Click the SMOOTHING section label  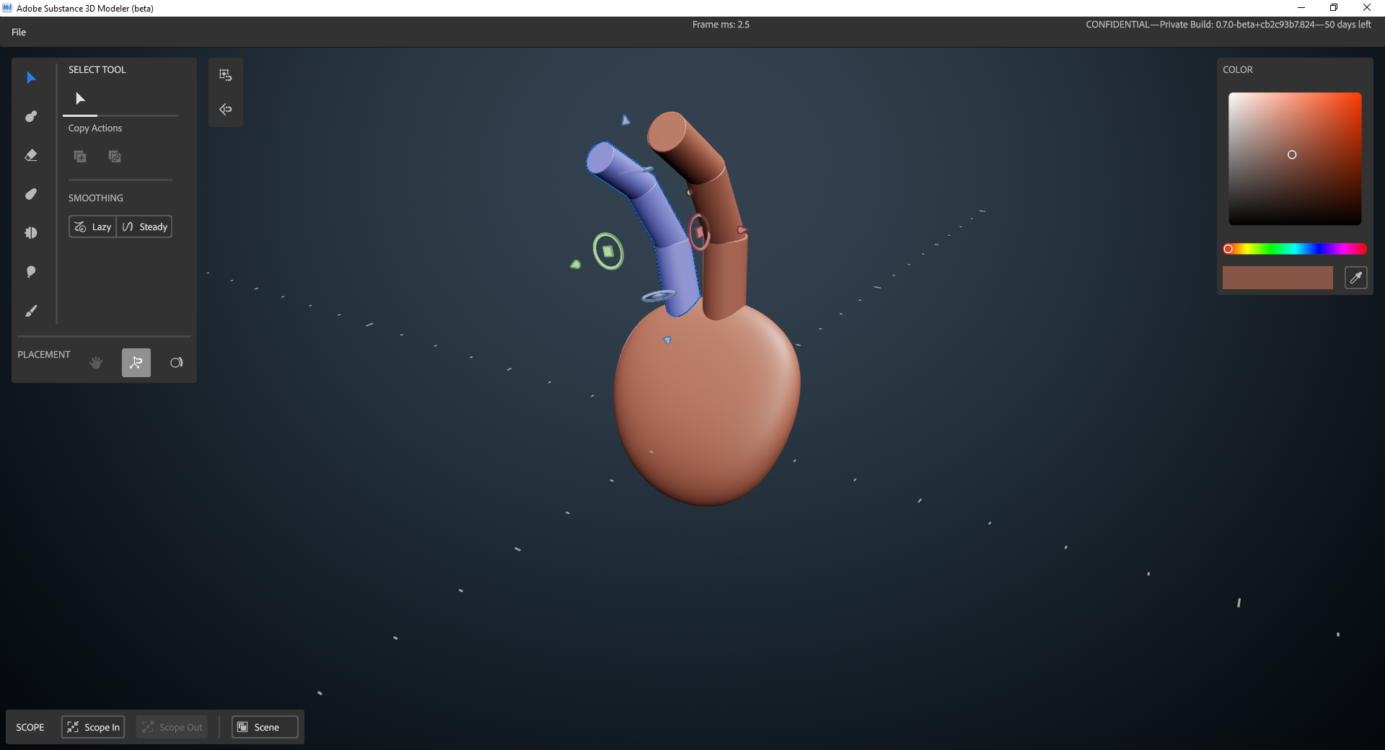click(96, 198)
